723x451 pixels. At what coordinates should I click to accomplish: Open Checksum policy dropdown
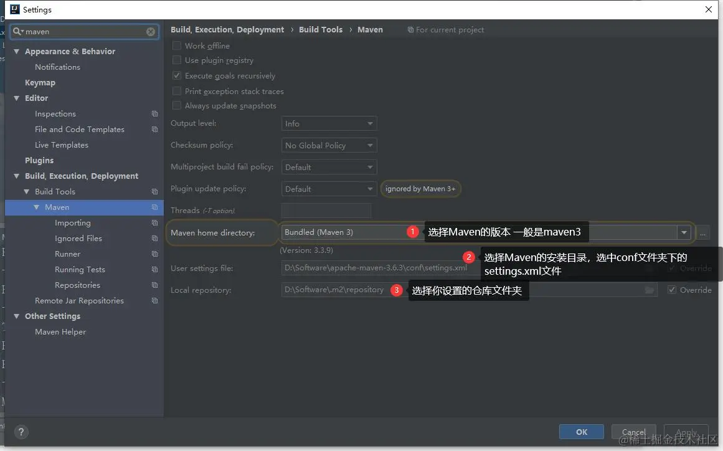click(x=329, y=145)
